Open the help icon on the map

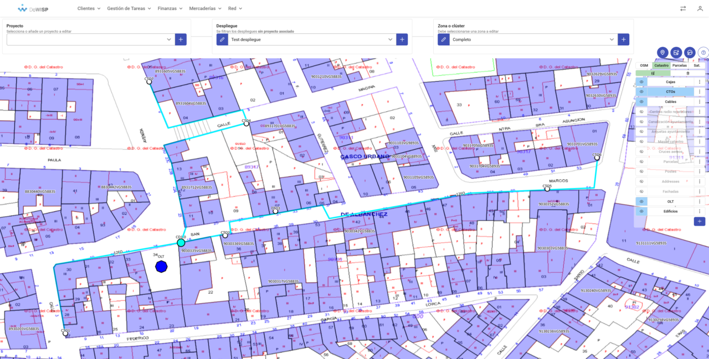703,53
